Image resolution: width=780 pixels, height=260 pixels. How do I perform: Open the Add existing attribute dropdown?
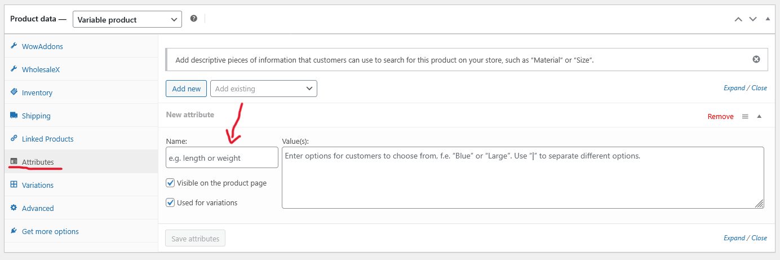click(x=263, y=89)
